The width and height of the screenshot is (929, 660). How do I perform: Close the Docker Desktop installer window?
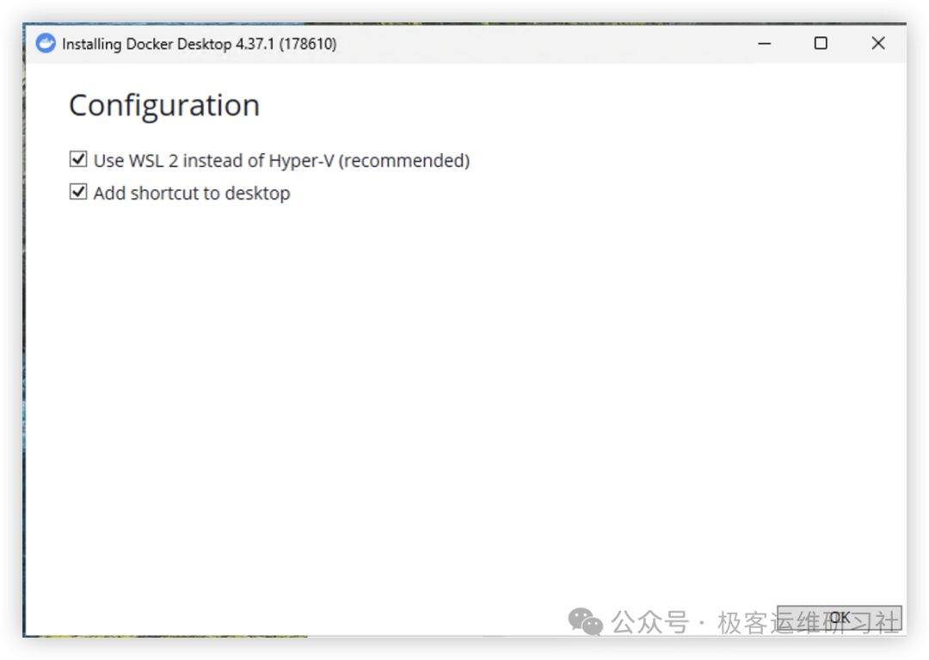[878, 43]
